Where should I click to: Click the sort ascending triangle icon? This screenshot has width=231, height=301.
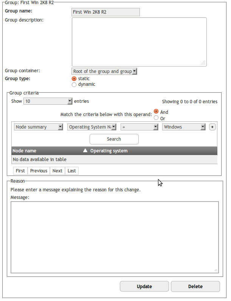(85, 150)
